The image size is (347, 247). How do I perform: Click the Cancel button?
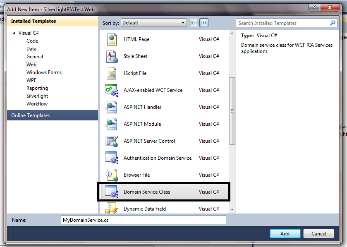pos(319,233)
